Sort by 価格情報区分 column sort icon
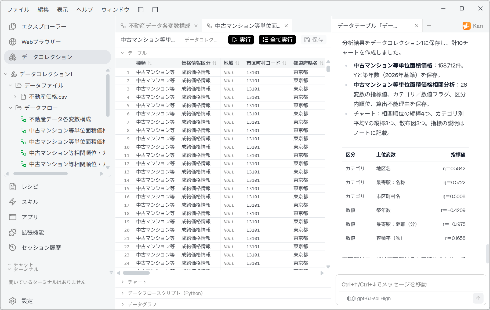Image resolution: width=490 pixels, height=310 pixels. [x=215, y=63]
